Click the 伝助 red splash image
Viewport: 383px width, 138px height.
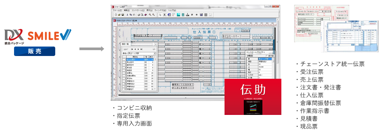253,97
